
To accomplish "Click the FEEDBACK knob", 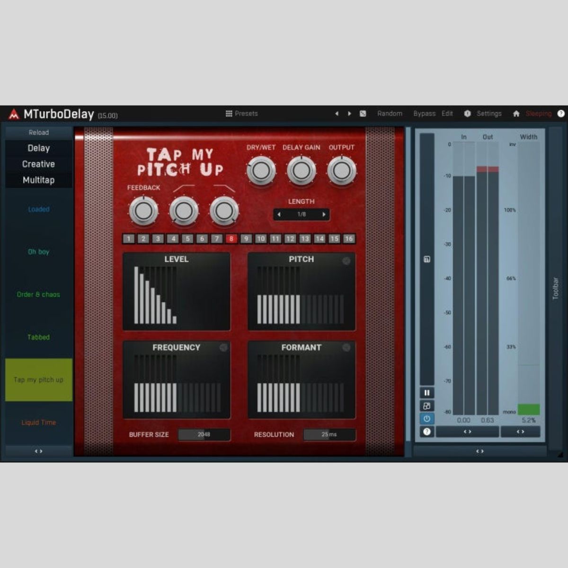I will click(143, 211).
